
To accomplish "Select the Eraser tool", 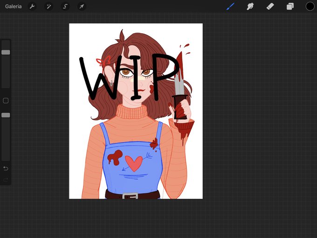I will click(270, 7).
